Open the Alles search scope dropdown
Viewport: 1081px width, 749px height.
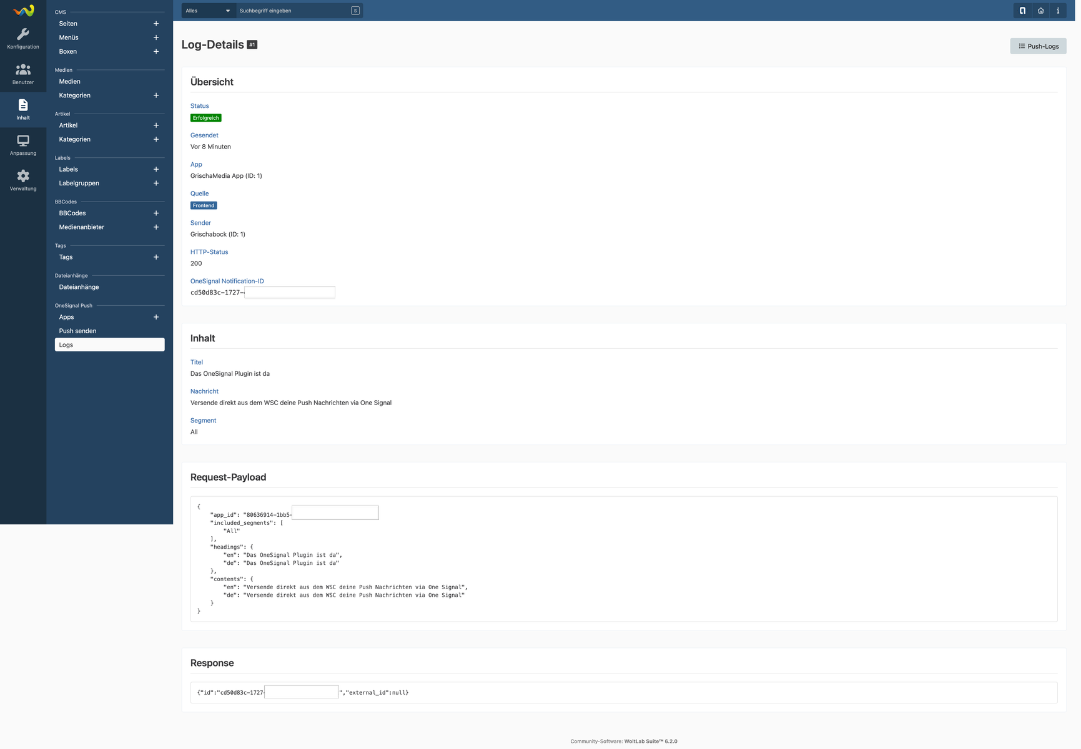tap(208, 11)
